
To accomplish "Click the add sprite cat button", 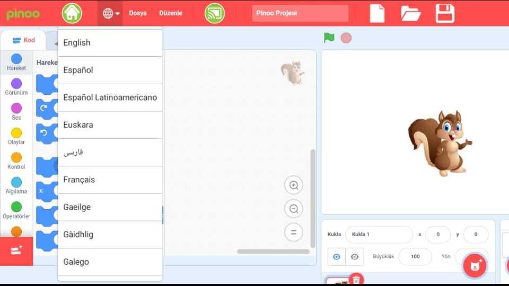I will pyautogui.click(x=475, y=266).
